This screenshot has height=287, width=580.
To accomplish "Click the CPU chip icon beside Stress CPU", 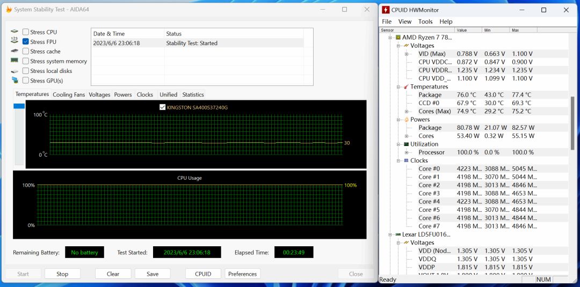I will pyautogui.click(x=15, y=32).
